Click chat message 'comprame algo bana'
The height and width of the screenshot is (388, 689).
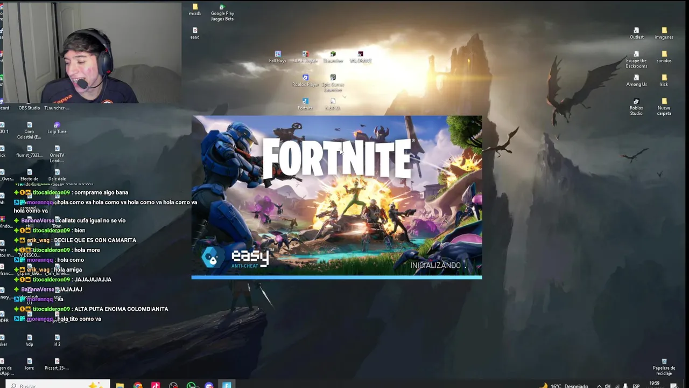tap(101, 192)
